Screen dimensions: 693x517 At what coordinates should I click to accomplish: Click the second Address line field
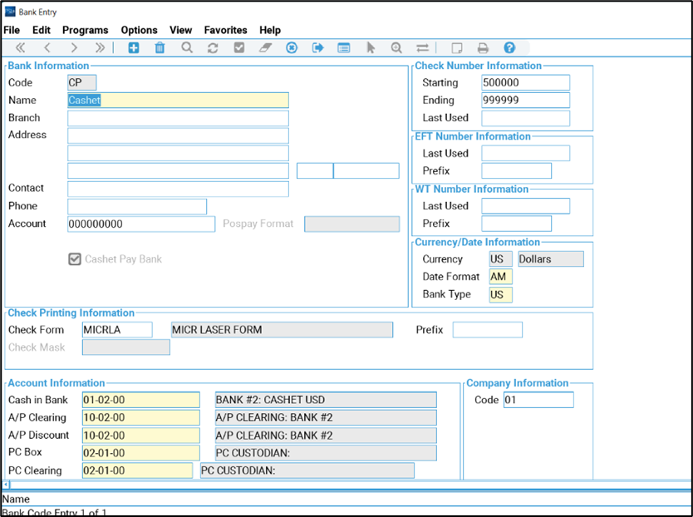point(178,153)
